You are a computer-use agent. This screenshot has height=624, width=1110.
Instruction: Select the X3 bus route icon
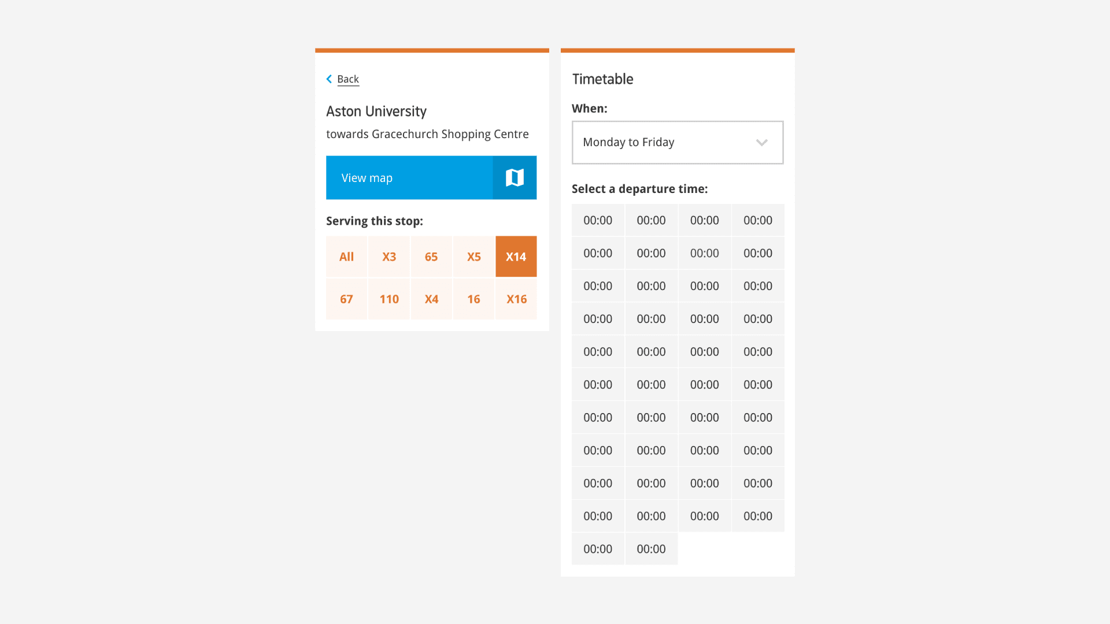click(389, 256)
